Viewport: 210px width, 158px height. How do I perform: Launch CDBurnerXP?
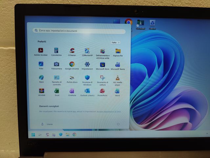click(87, 52)
